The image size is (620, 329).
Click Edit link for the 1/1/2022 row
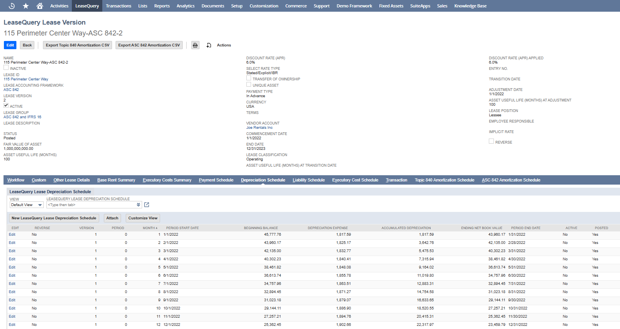[x=12, y=235]
